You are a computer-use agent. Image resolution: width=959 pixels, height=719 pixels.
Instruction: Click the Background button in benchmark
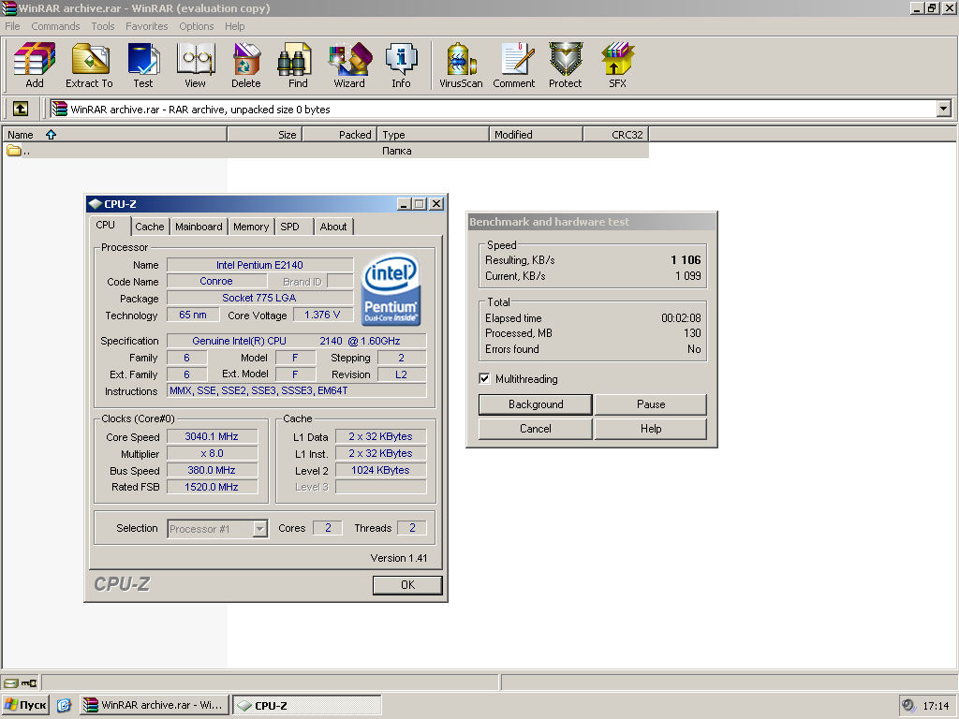[536, 404]
